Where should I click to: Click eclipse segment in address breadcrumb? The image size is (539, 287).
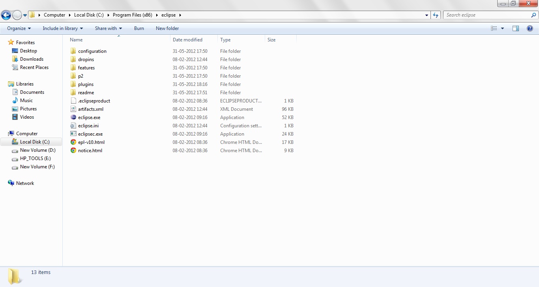[168, 15]
